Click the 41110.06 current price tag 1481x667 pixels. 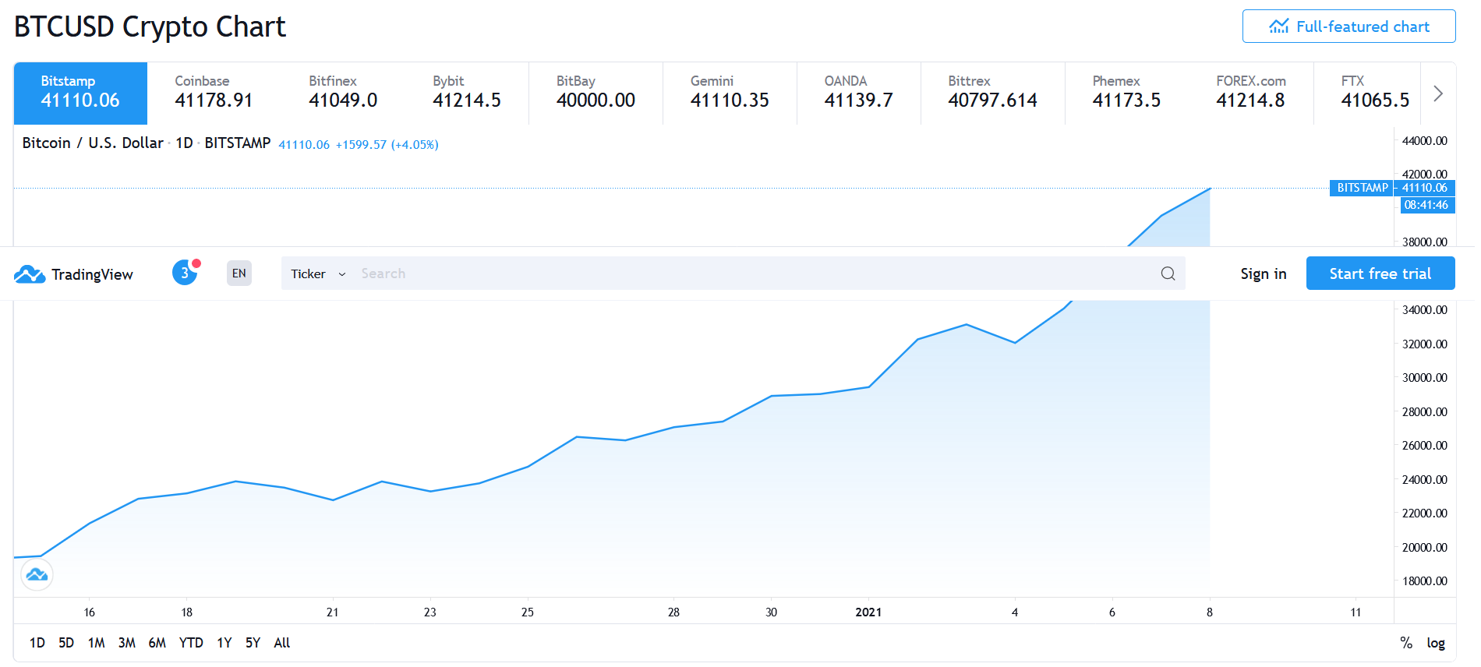pos(1425,188)
